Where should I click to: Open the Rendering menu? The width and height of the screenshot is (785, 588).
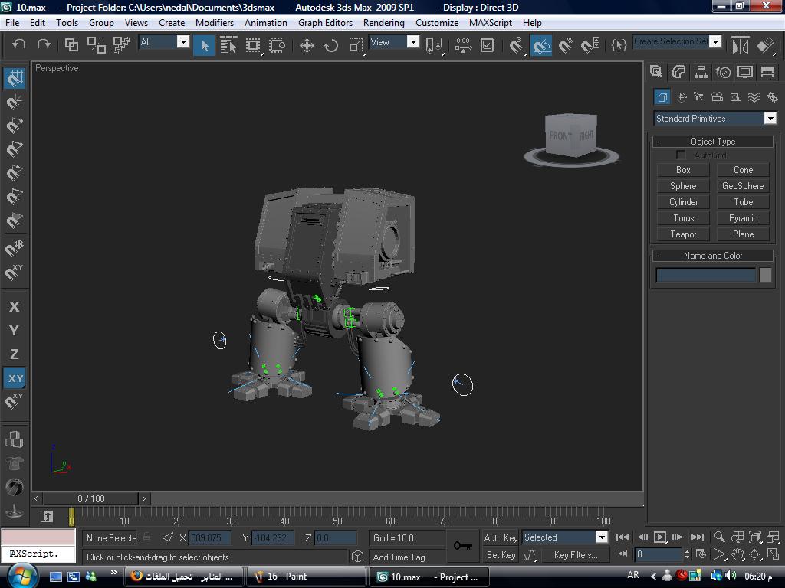(384, 22)
